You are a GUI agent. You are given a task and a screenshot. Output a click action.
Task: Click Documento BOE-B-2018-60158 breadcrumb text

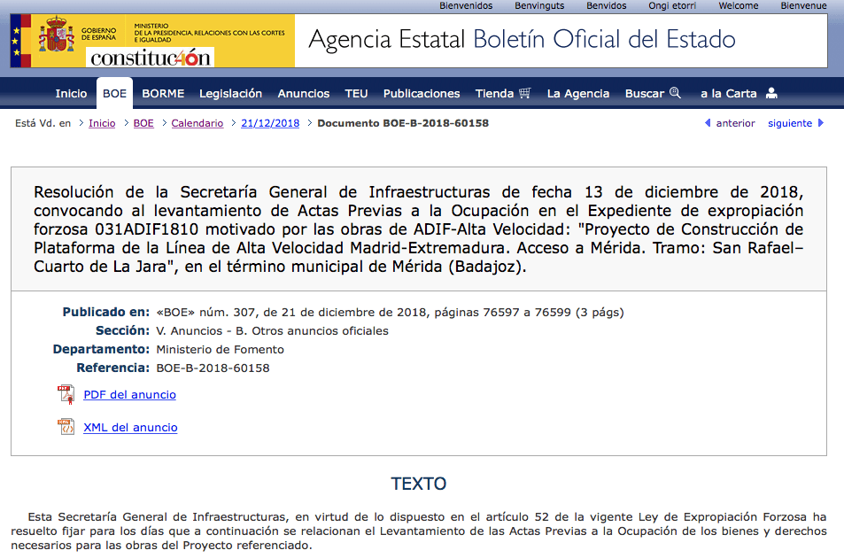403,123
